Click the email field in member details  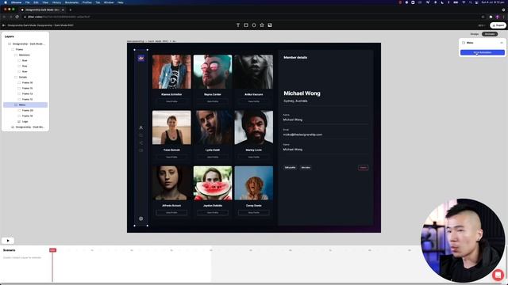(325, 133)
